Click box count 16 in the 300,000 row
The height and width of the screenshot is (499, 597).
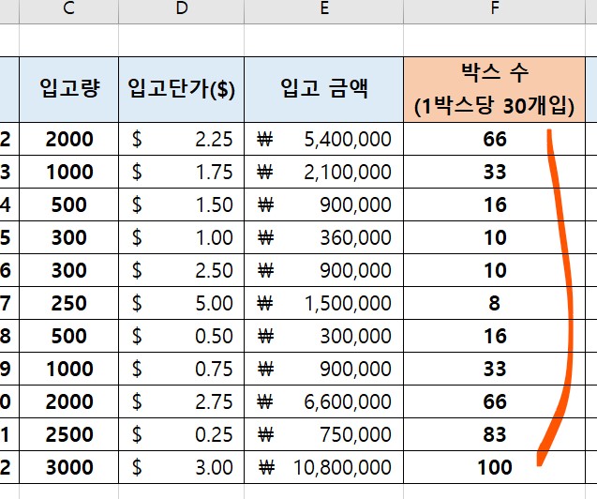[494, 336]
